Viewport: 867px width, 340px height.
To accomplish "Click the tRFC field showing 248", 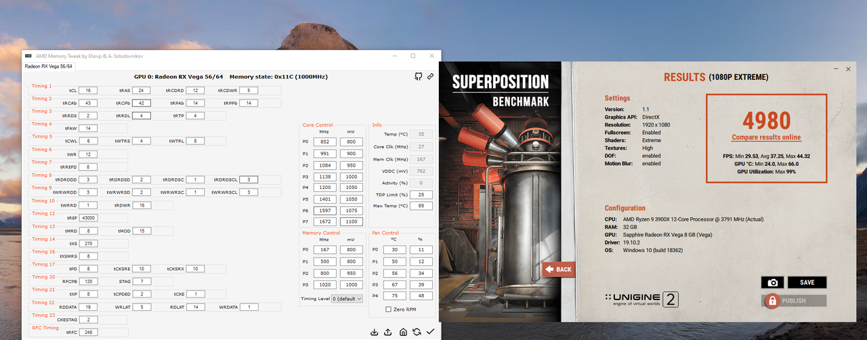I will 89,333.
